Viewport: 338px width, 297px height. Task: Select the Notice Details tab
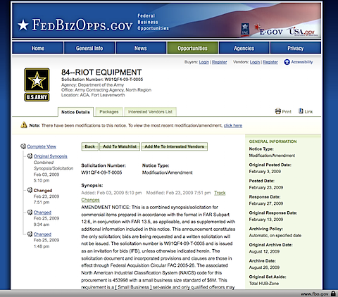pyautogui.click(x=75, y=112)
